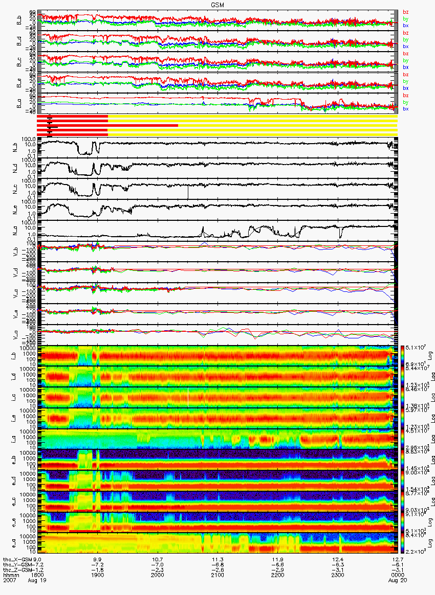Image resolution: width=435 pixels, height=595 pixels.
Task: Click the i_a ion spectrogram label
Action: coord(14,440)
